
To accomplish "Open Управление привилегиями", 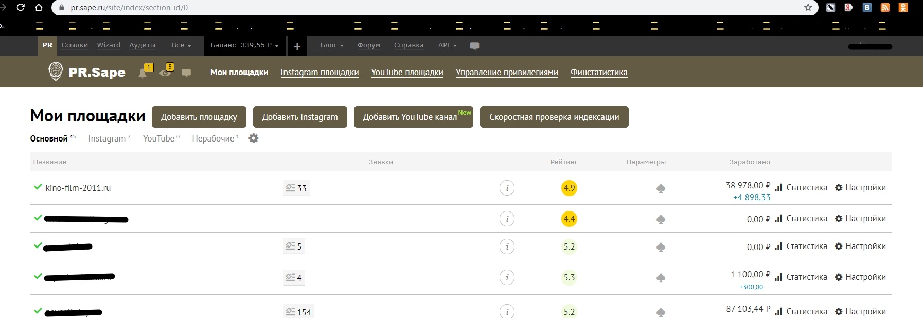I will point(507,72).
